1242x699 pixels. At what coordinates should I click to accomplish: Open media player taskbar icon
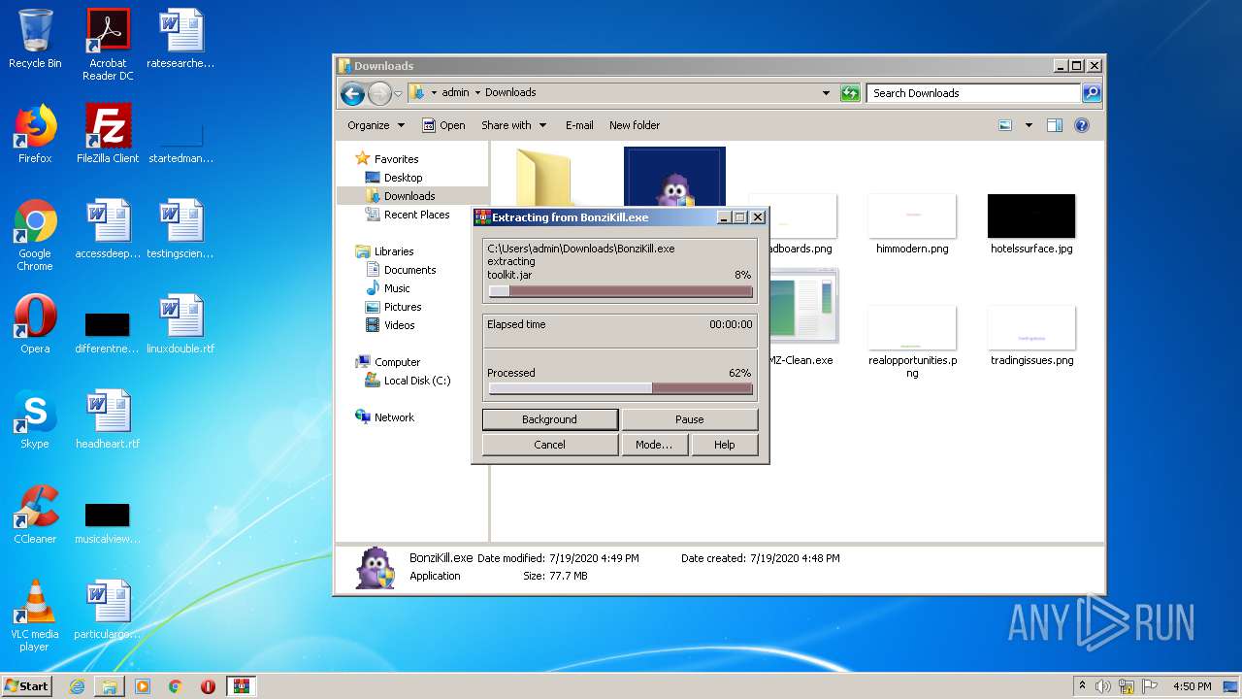(x=143, y=686)
